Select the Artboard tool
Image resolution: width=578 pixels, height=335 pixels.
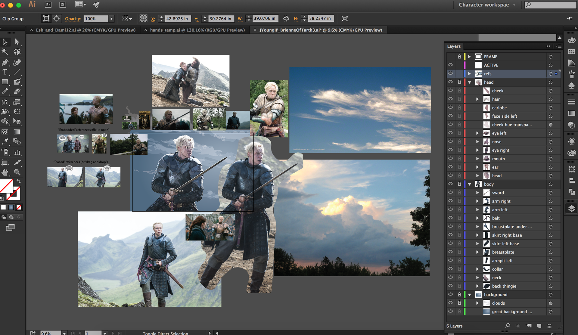coord(5,163)
